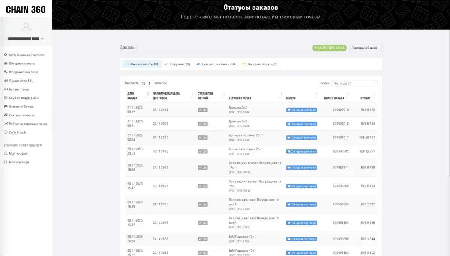The width and height of the screenshot is (450, 256).
Task: Open the Последние 7 дней period dropdown
Action: [366, 48]
